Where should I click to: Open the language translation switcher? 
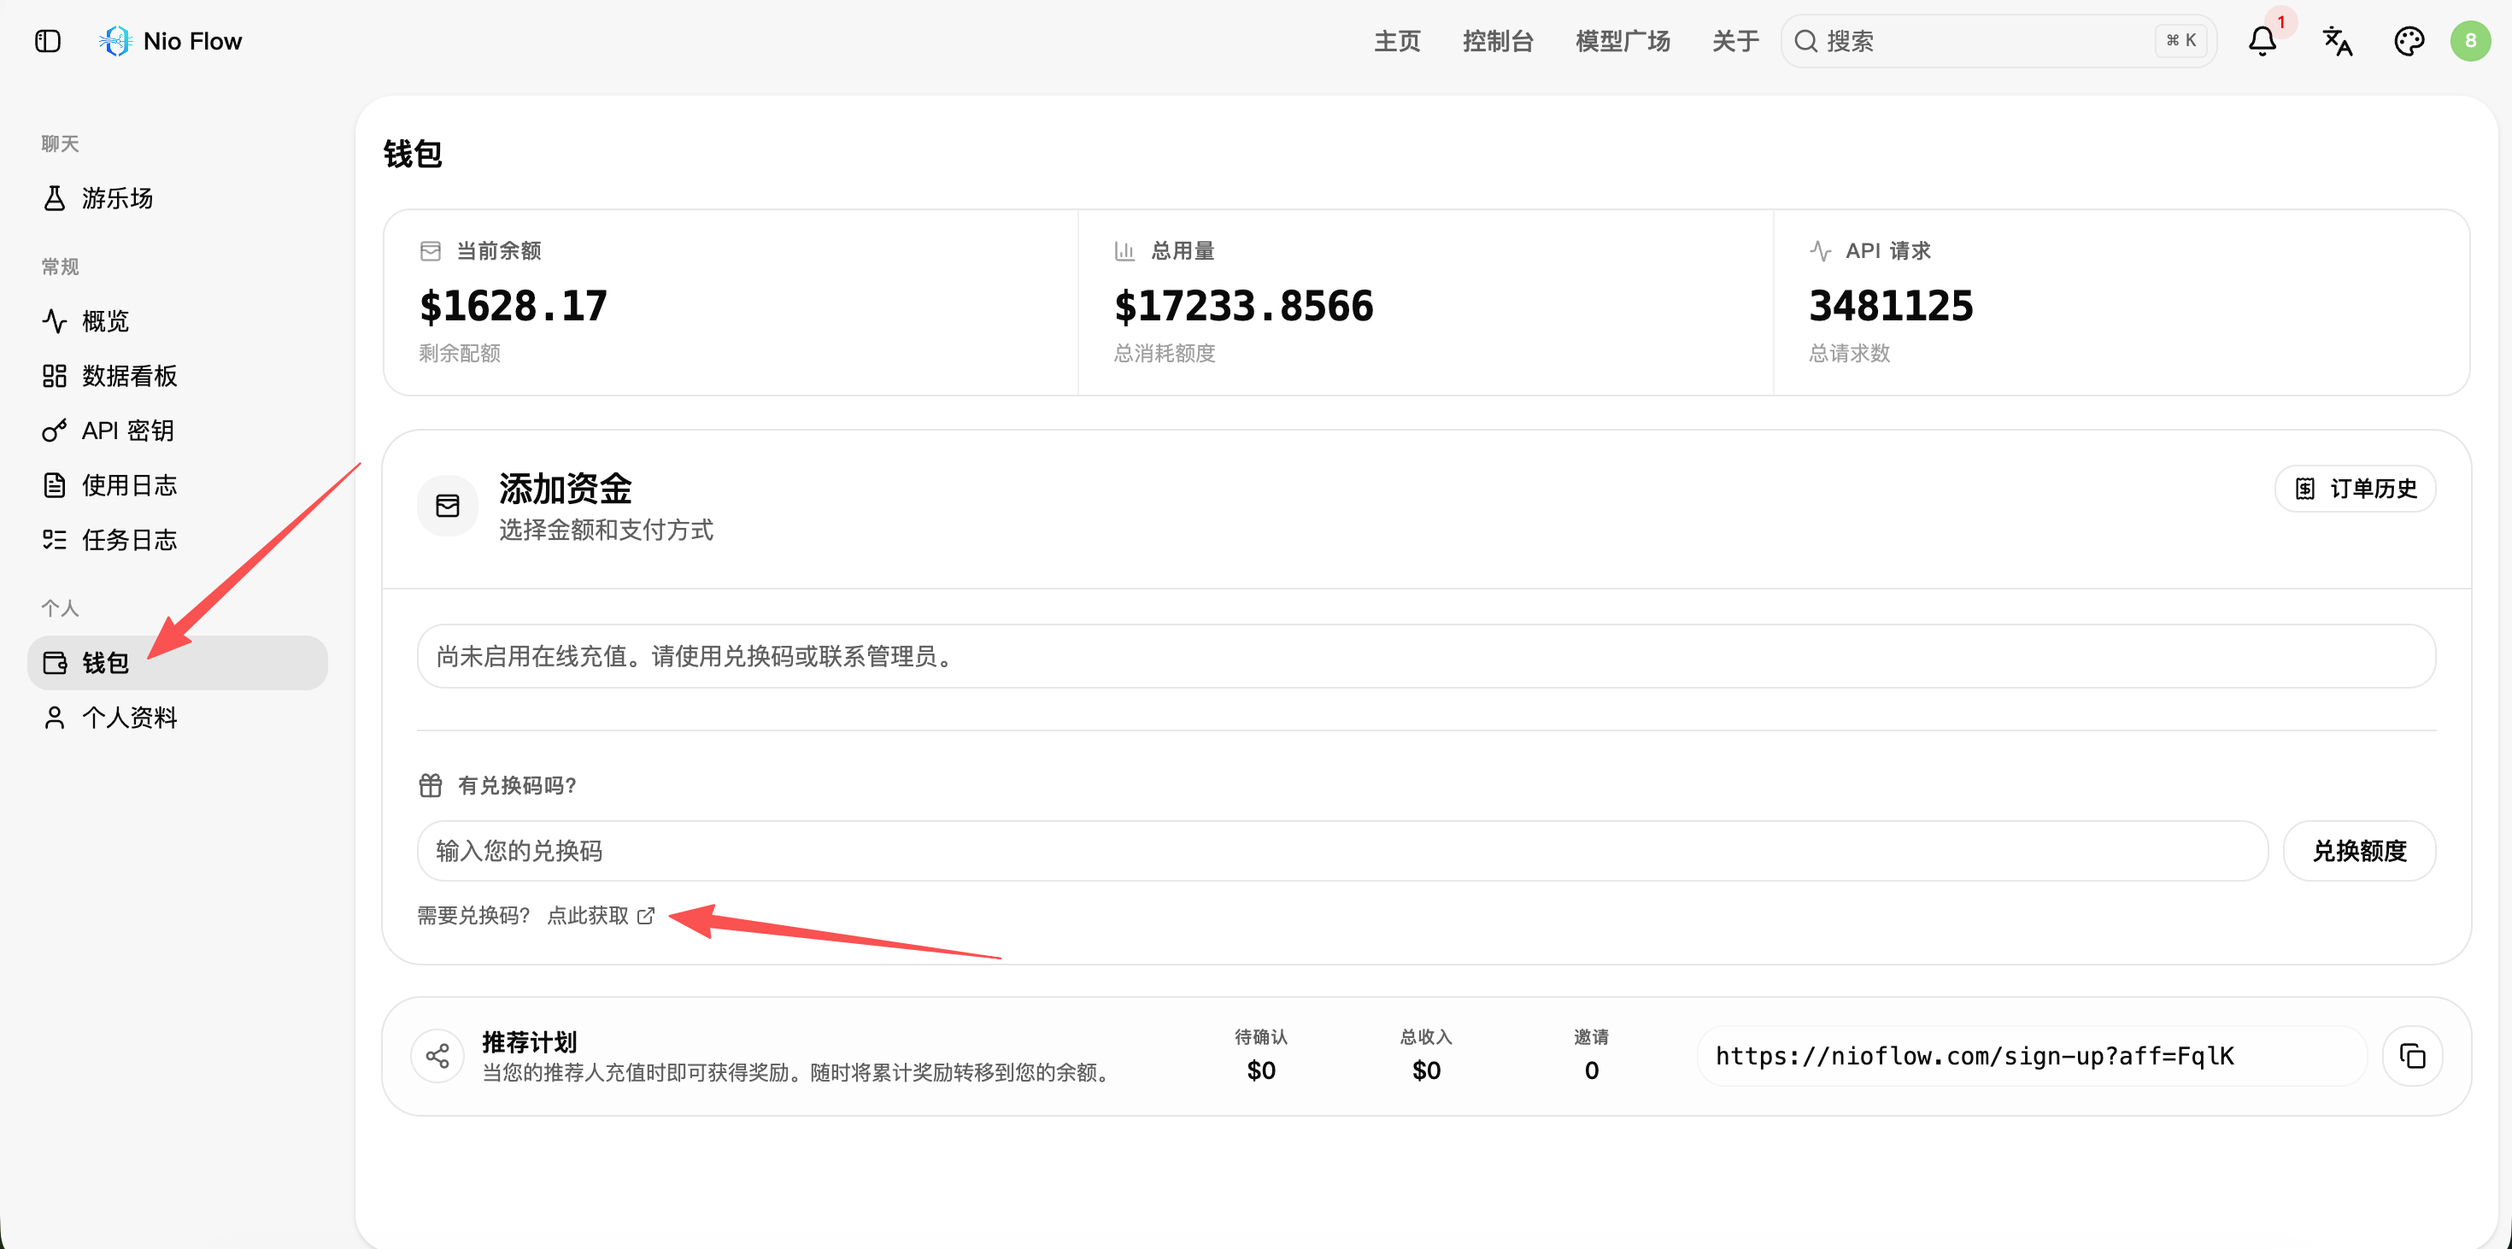coord(2337,41)
